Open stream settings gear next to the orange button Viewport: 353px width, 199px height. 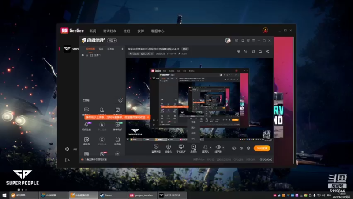[x=248, y=148]
